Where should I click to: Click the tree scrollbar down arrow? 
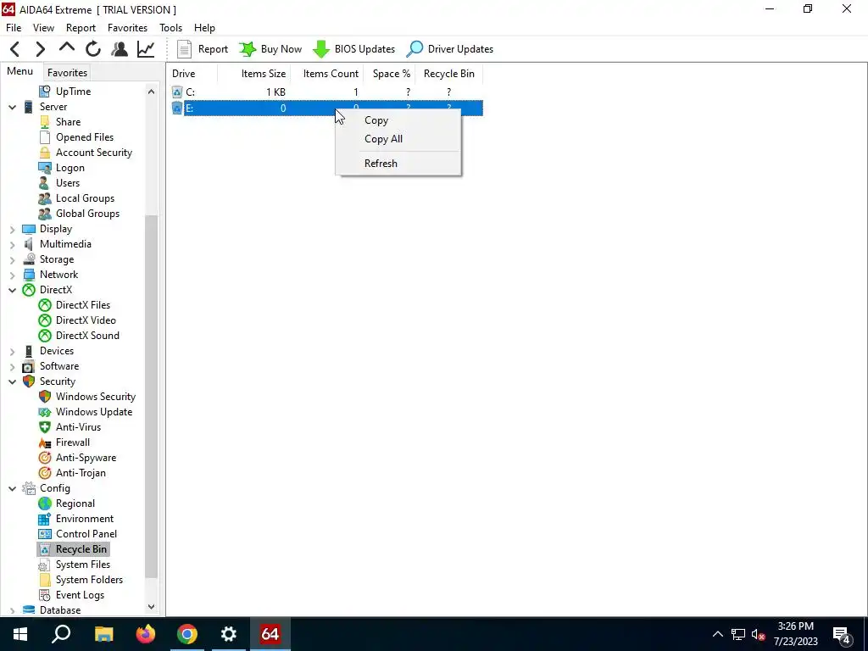(x=151, y=607)
